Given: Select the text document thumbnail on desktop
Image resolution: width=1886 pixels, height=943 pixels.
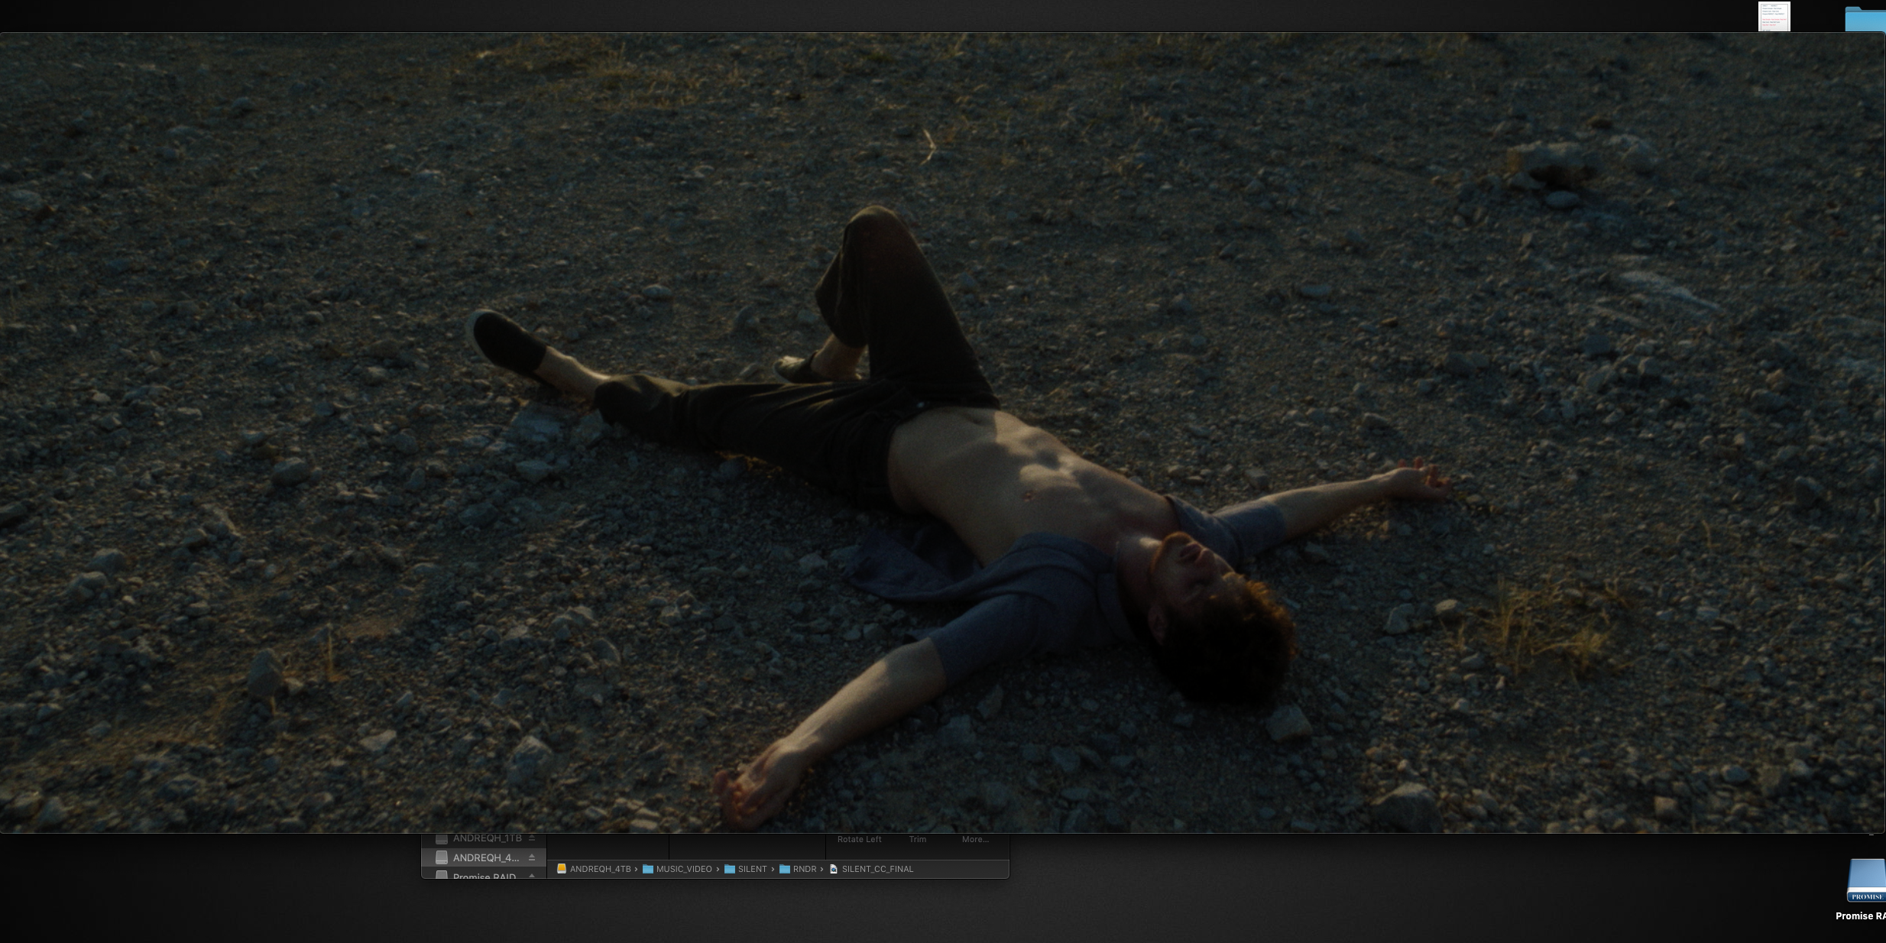Looking at the screenshot, I should point(1774,16).
